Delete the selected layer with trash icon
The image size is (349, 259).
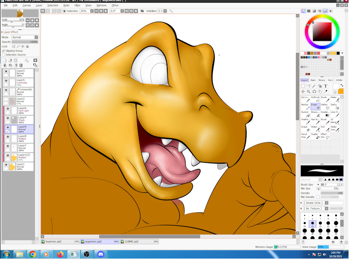[x=21, y=65]
